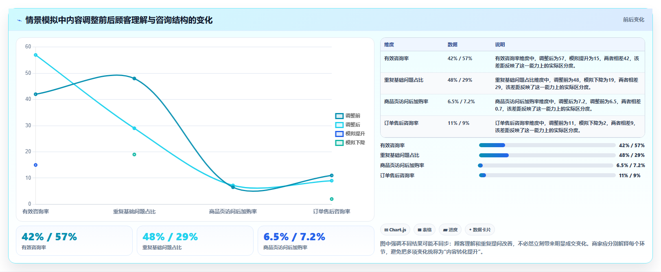Click table cell 48% / 29%

point(460,80)
